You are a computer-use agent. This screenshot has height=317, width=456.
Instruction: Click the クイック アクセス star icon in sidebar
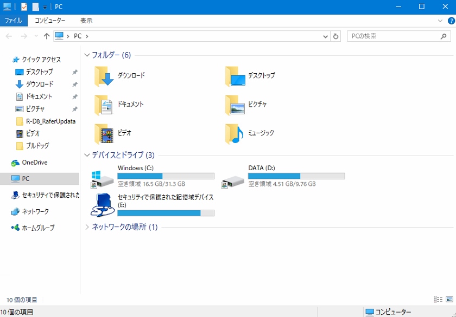tap(16, 60)
